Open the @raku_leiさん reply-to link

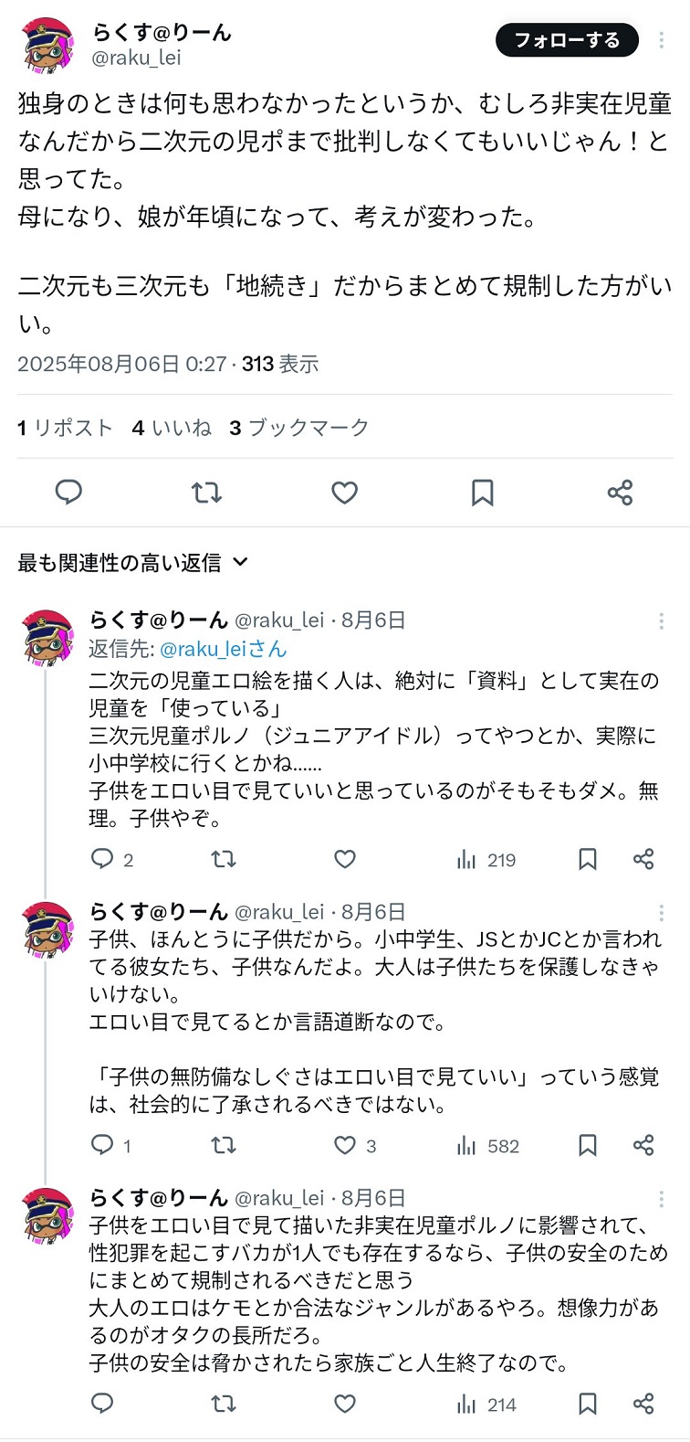pos(224,649)
